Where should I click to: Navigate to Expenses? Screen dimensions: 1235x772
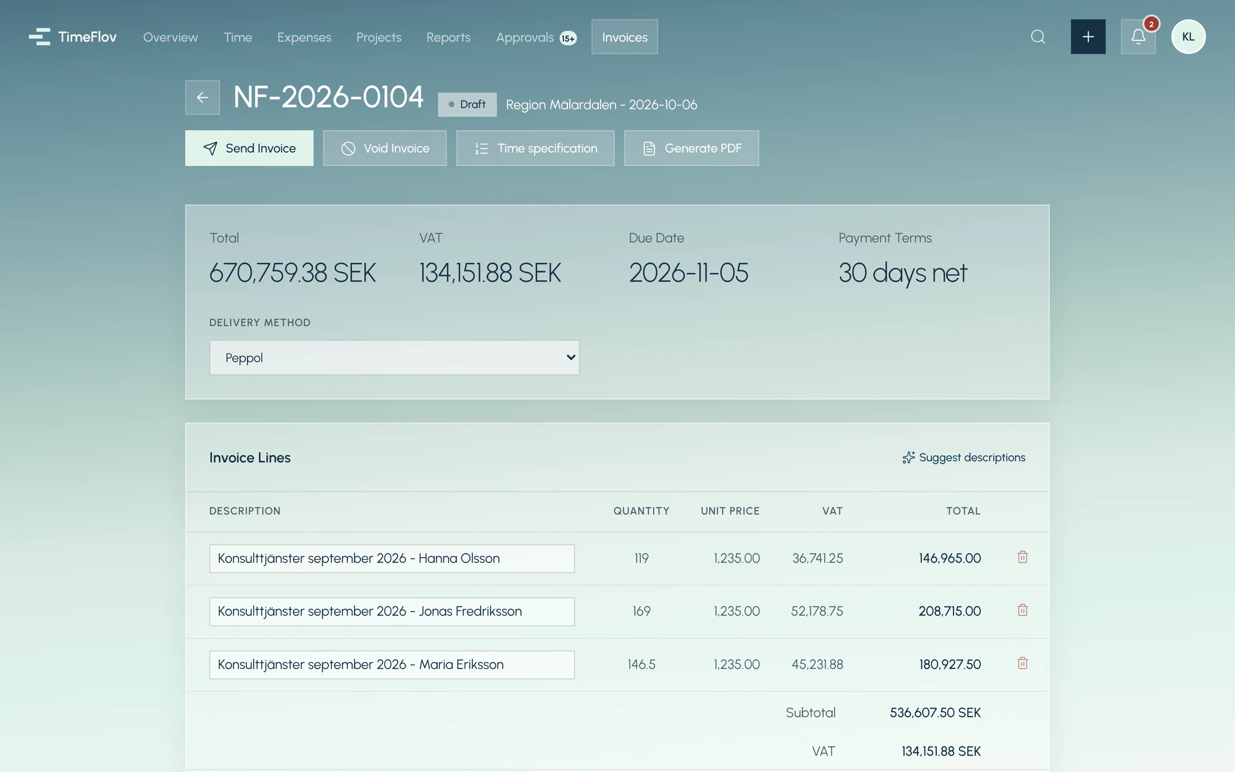[304, 37]
